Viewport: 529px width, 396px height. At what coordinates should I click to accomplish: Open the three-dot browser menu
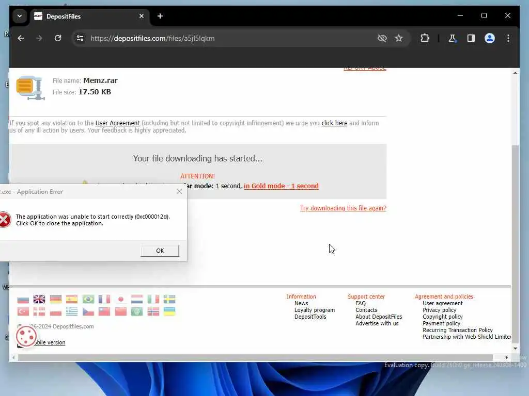(508, 38)
